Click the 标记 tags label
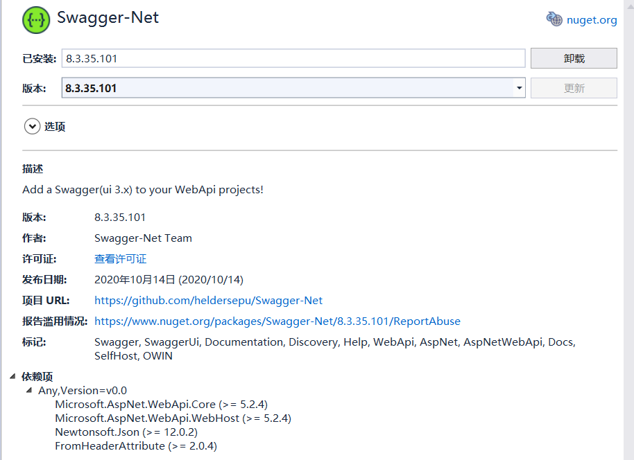634x460 pixels. (x=34, y=342)
